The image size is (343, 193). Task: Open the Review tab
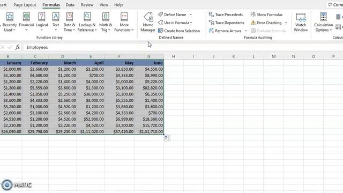[87, 5]
